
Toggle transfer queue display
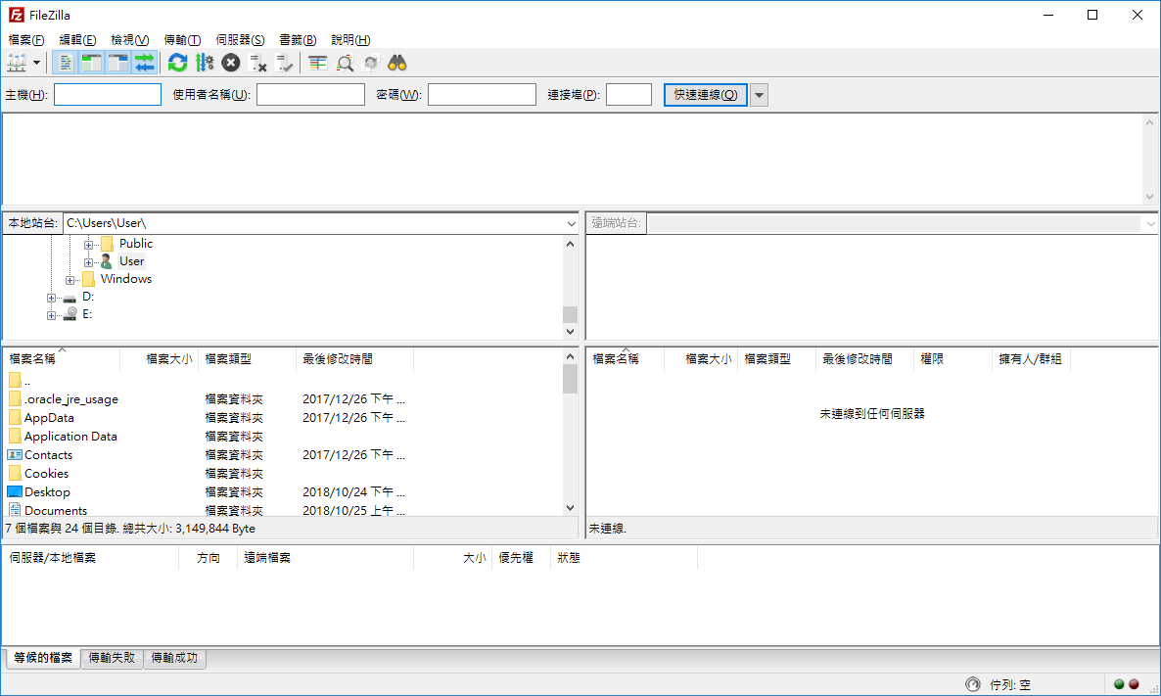tap(144, 63)
